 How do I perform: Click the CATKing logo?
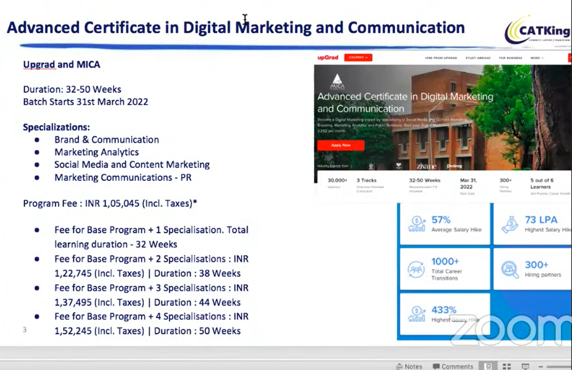pyautogui.click(x=537, y=30)
